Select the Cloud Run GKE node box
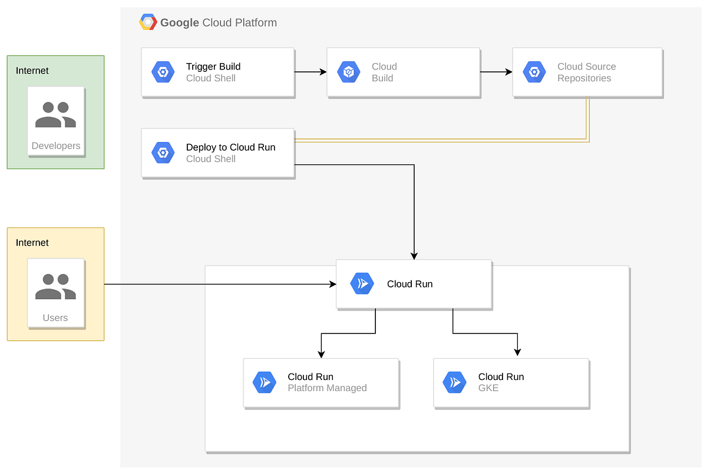 (x=510, y=383)
